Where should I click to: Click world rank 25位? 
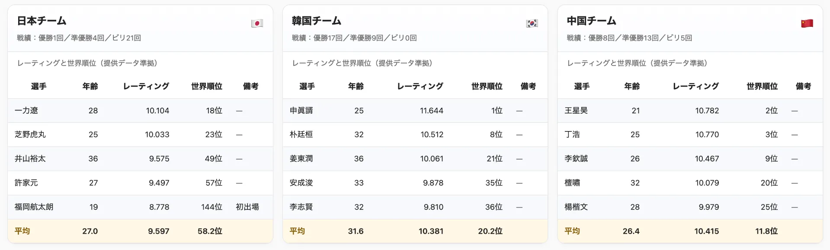click(x=769, y=207)
